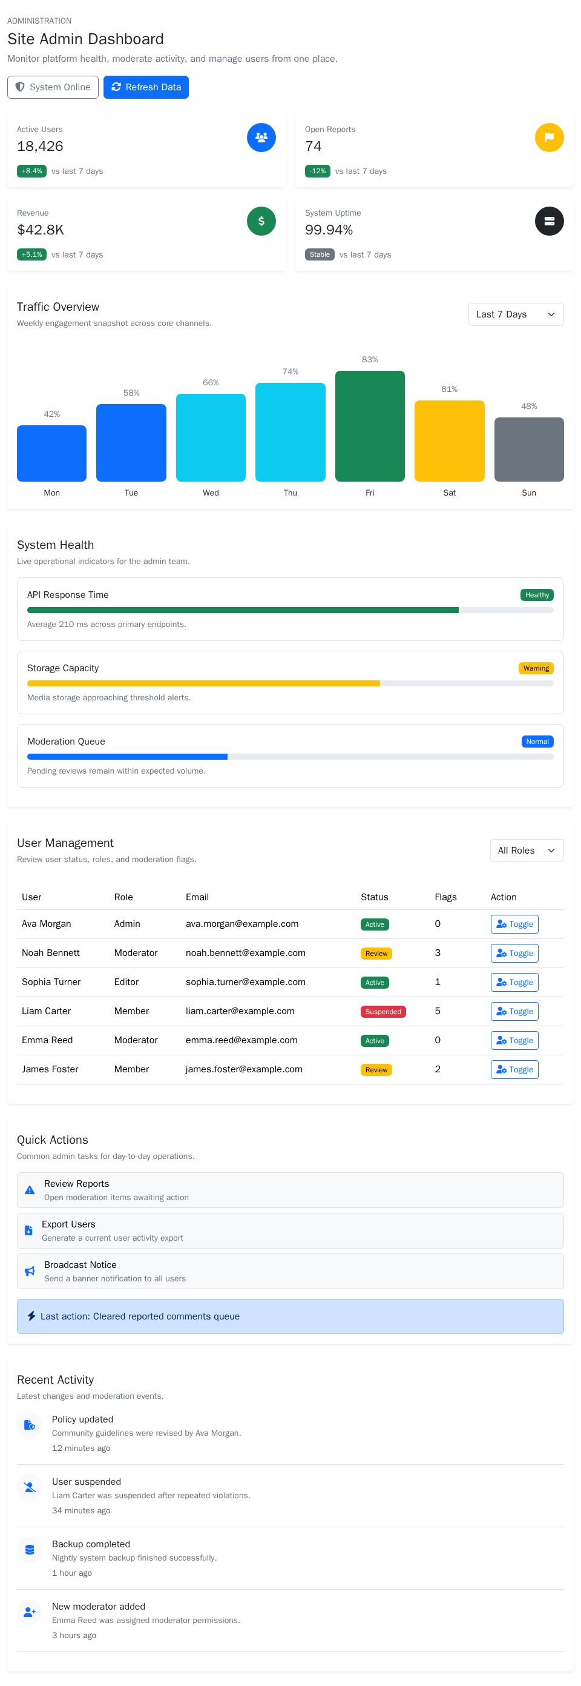Click the Healthy status badge

(x=537, y=595)
